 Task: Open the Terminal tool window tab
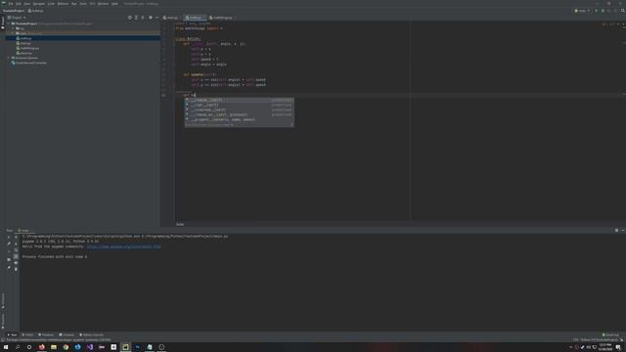(67, 334)
